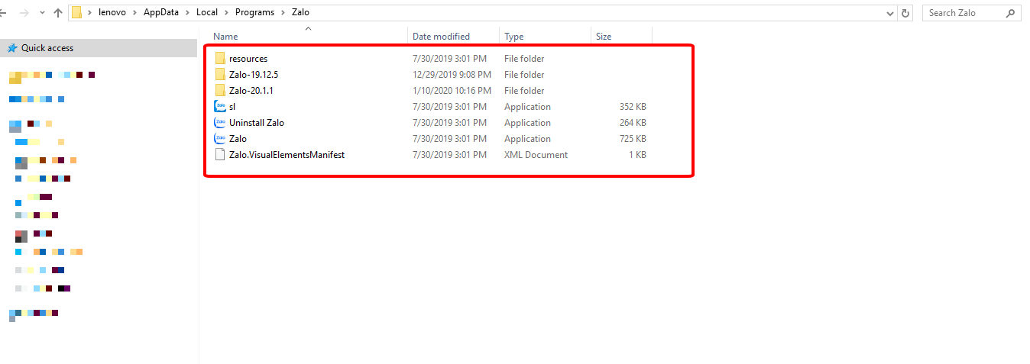This screenshot has height=364, width=1030.
Task: Go forward with the forward arrow
Action: pyautogui.click(x=24, y=13)
